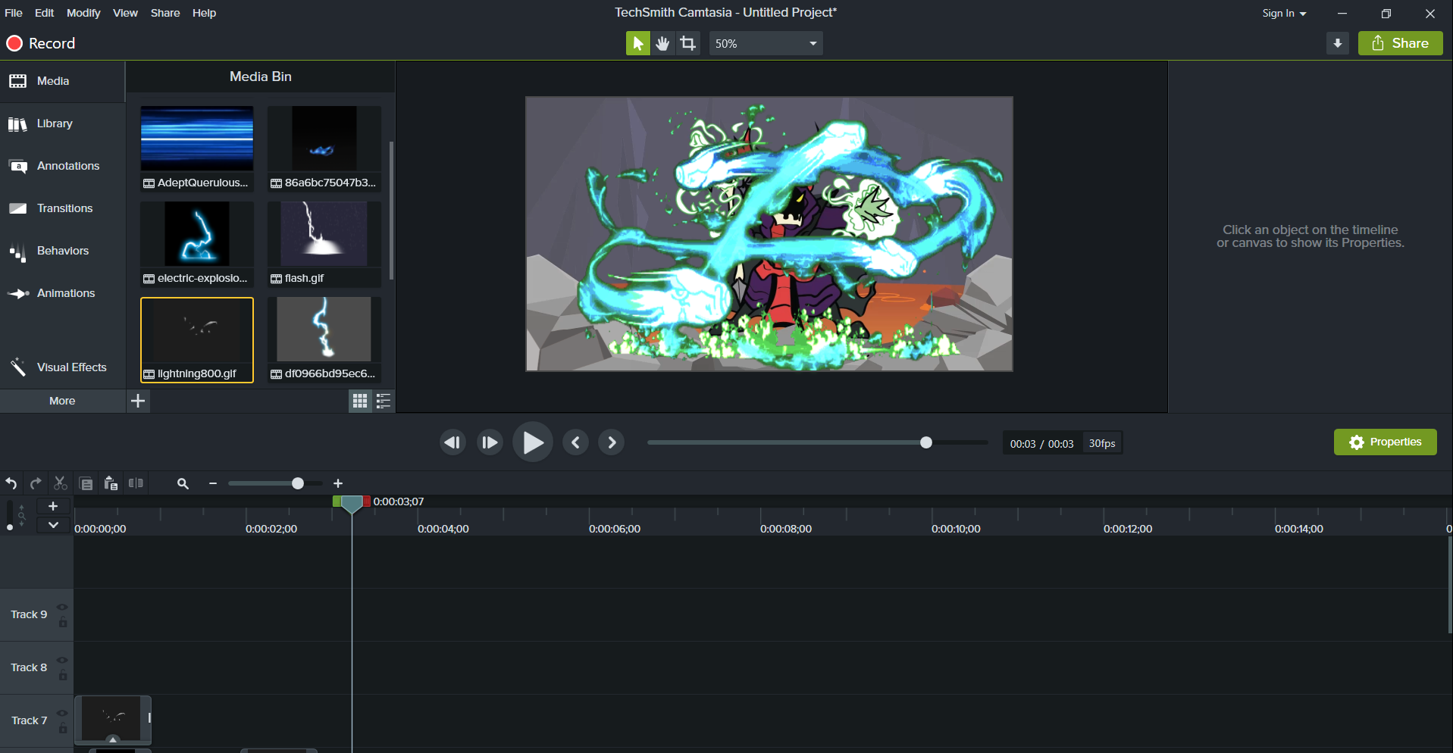This screenshot has height=753, width=1453.
Task: Start a new recording with Record
Action: pyautogui.click(x=41, y=43)
